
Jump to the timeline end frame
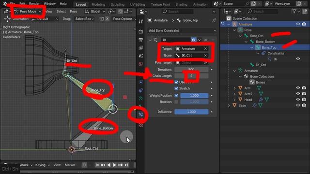coord(126,165)
